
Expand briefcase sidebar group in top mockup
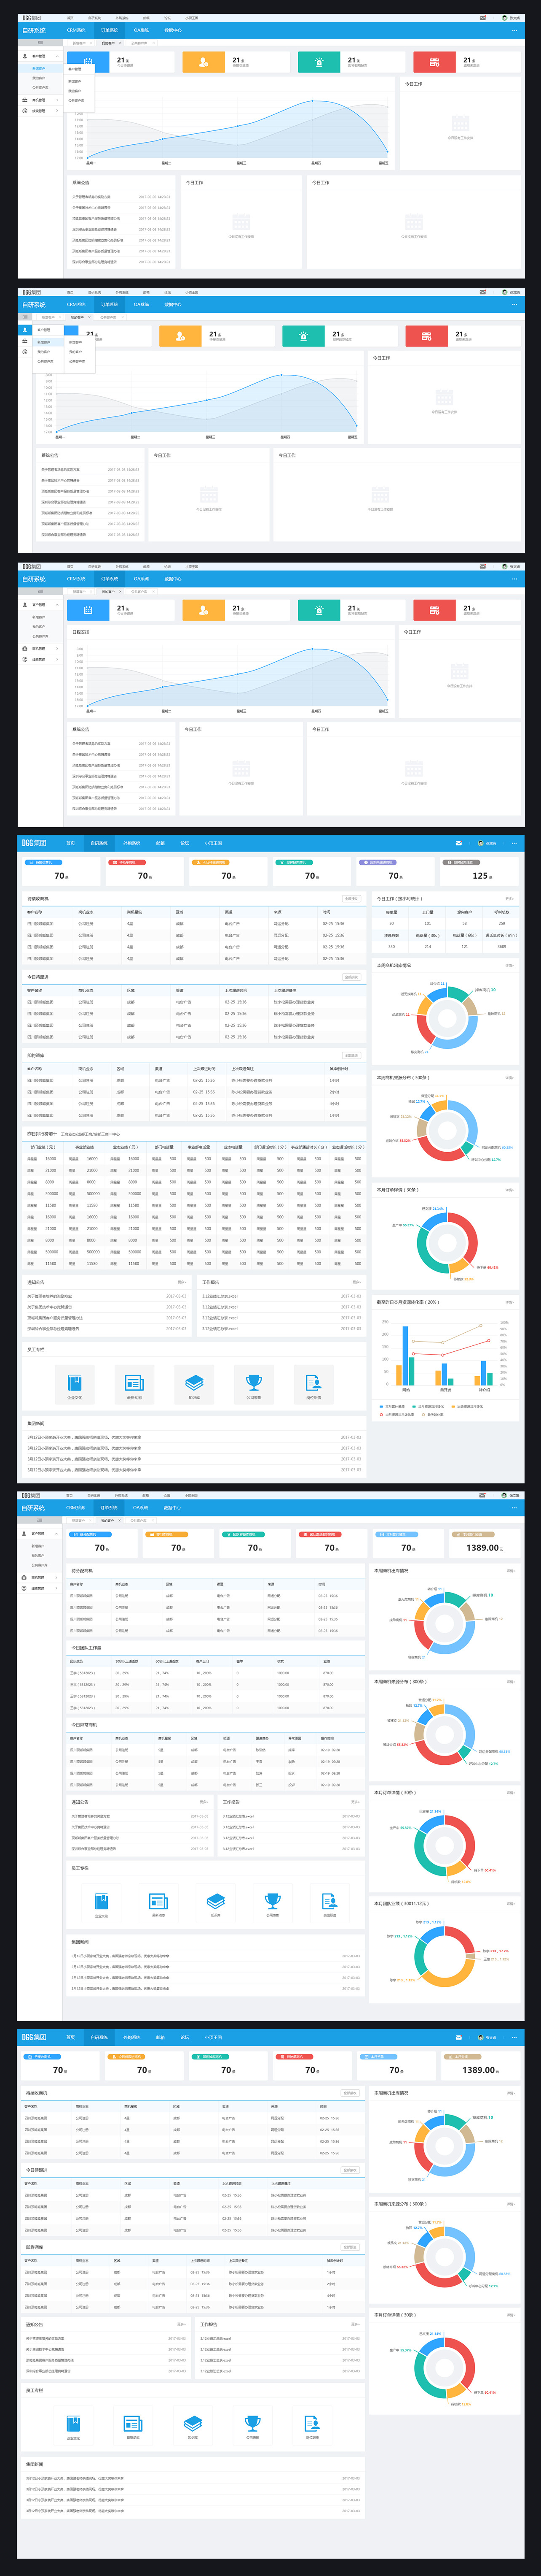[x=40, y=100]
